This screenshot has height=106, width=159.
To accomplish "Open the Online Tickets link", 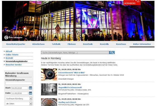I will [12, 55].
